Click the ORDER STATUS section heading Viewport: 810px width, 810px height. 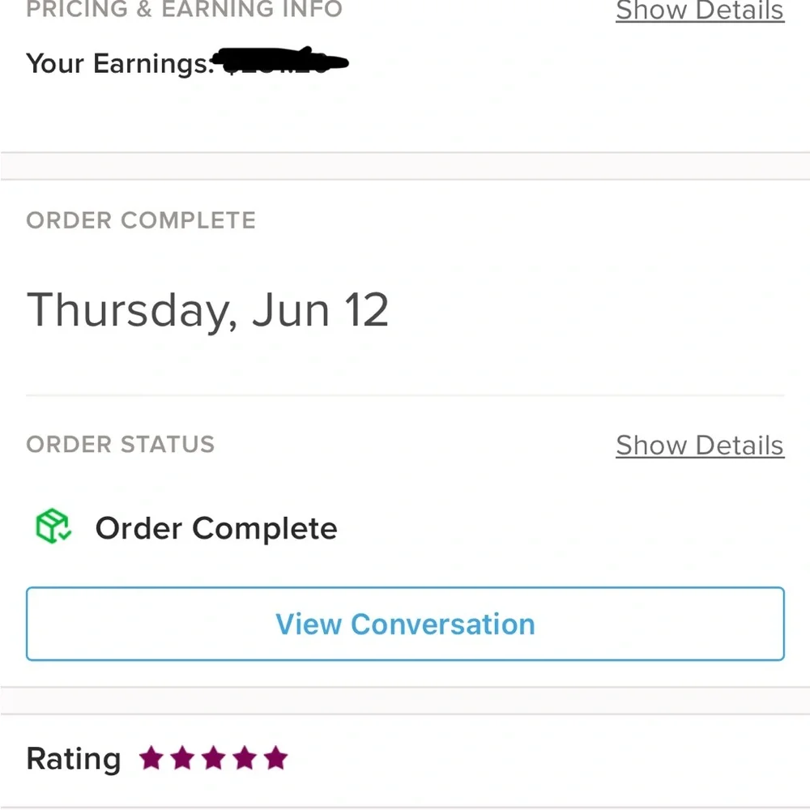coord(121,444)
